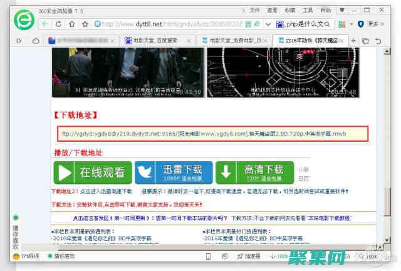The image size is (401, 271).
Task: Select the 2016年动作 active tab
Action: (x=311, y=41)
